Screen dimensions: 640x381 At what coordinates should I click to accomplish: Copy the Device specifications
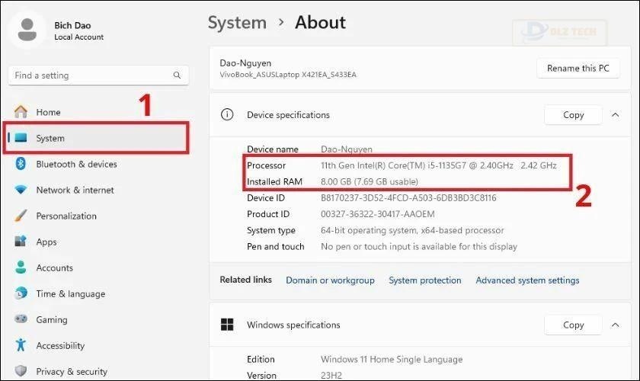tap(573, 115)
